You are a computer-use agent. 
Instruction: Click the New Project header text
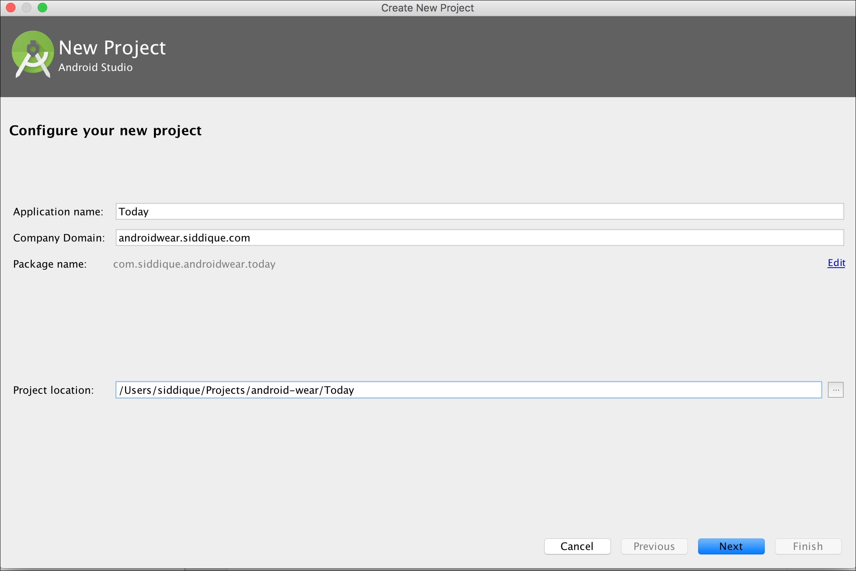tap(111, 47)
